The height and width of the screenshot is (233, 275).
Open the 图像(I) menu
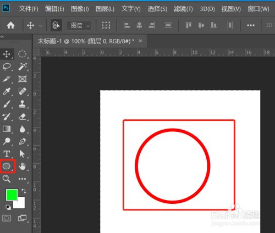80,9
